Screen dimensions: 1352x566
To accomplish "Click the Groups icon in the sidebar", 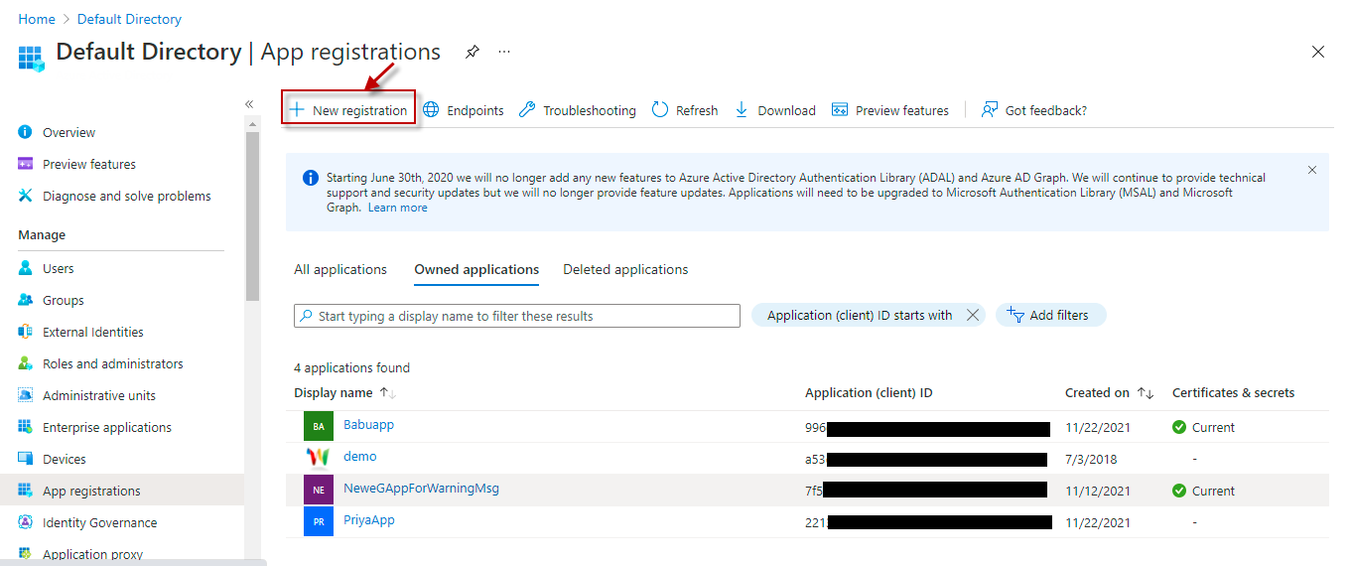I will pos(26,300).
